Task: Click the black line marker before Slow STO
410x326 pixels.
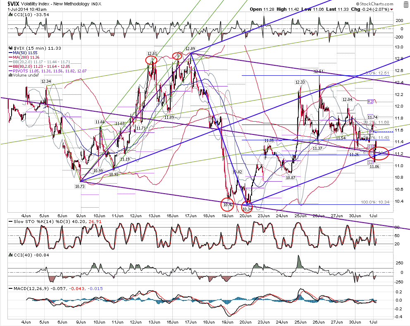Action: point(10,222)
